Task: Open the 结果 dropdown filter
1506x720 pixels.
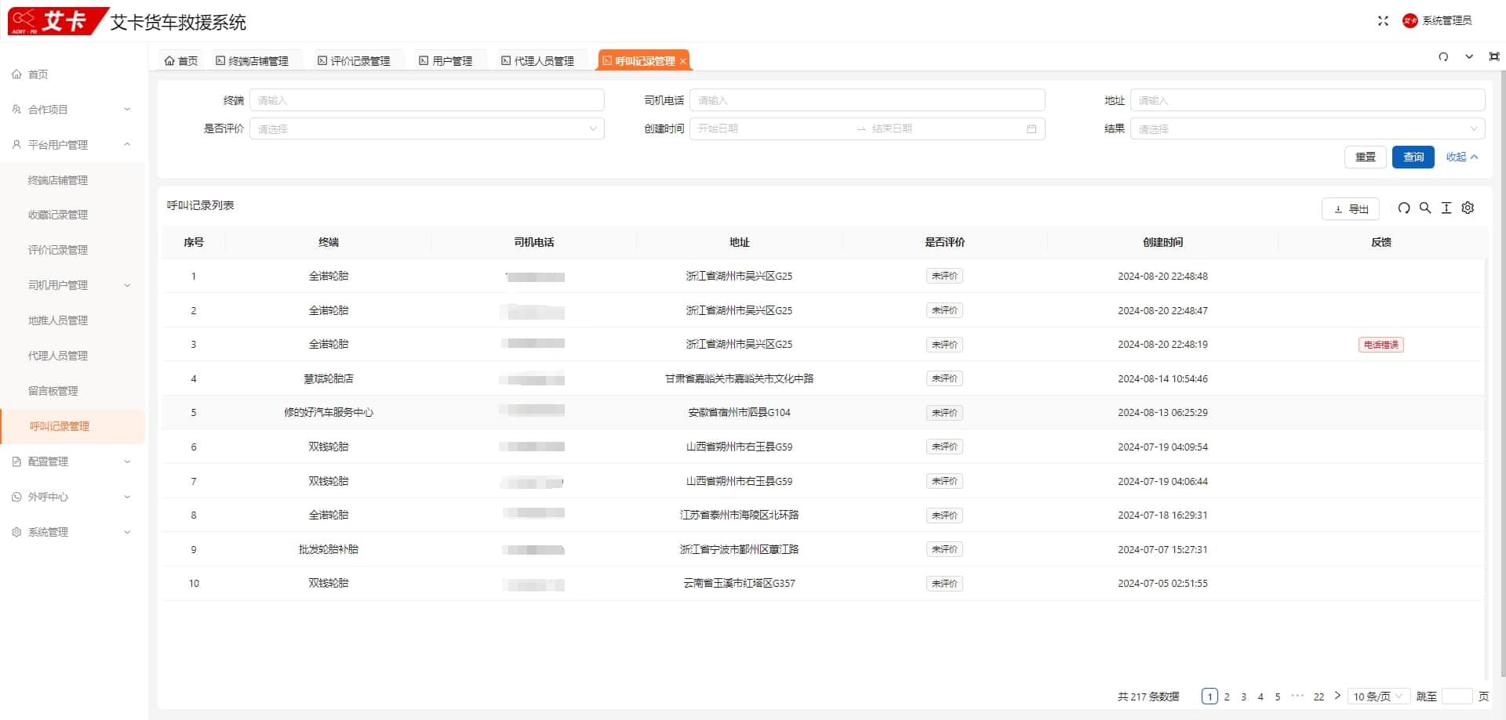Action: (x=1308, y=129)
